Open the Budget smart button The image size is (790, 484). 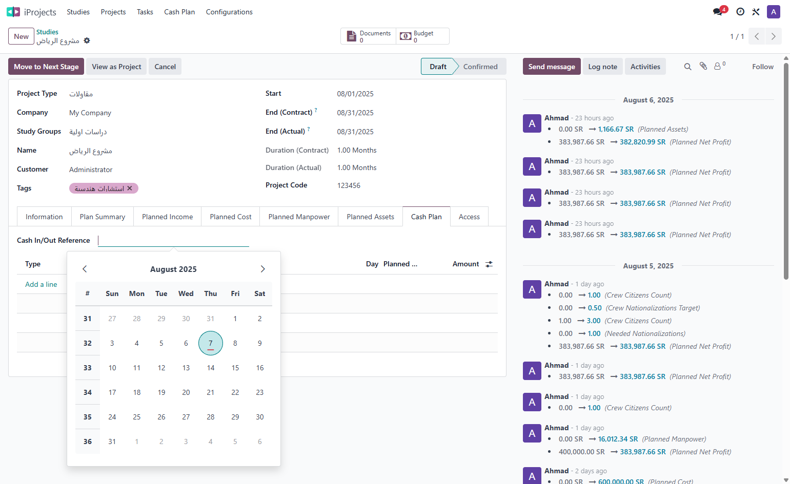[x=422, y=36]
